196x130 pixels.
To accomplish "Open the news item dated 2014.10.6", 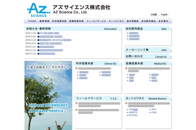I will [51, 44].
